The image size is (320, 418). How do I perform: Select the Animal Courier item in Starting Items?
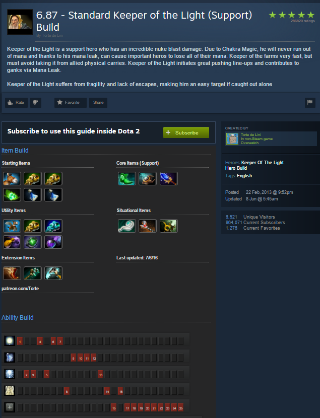[12, 179]
